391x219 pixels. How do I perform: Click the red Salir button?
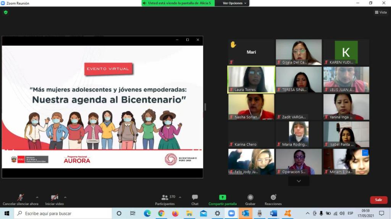pyautogui.click(x=378, y=200)
